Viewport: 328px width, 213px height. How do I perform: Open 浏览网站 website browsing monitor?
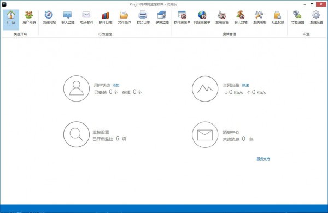[49, 17]
